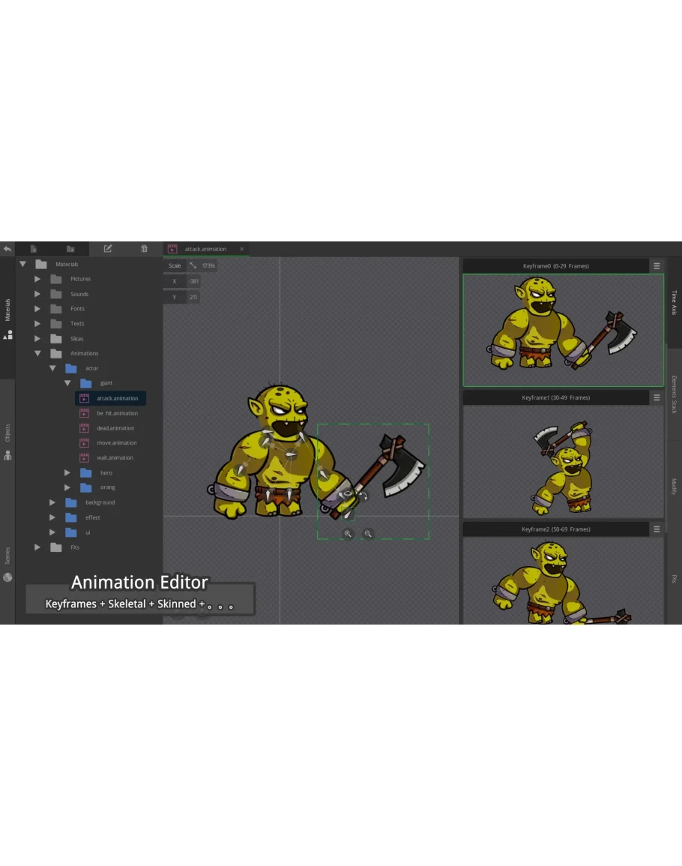The image size is (682, 866).
Task: Expand the hero folder arrow
Action: (67, 473)
